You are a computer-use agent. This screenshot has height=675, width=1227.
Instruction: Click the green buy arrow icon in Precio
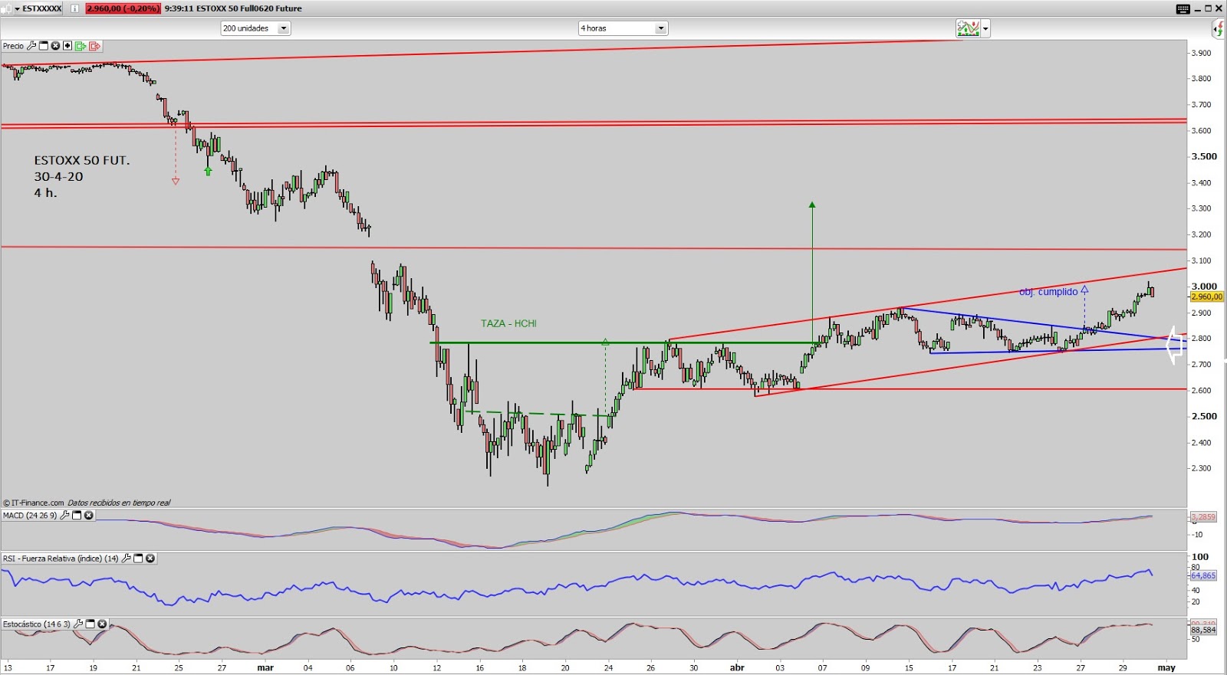[81, 46]
